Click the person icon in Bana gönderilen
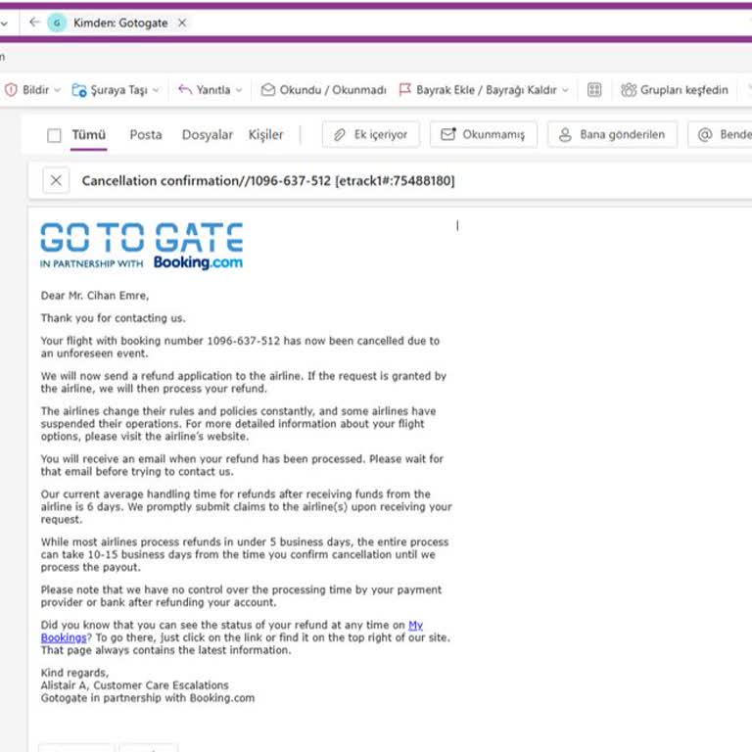The width and height of the screenshot is (752, 752). 565,135
